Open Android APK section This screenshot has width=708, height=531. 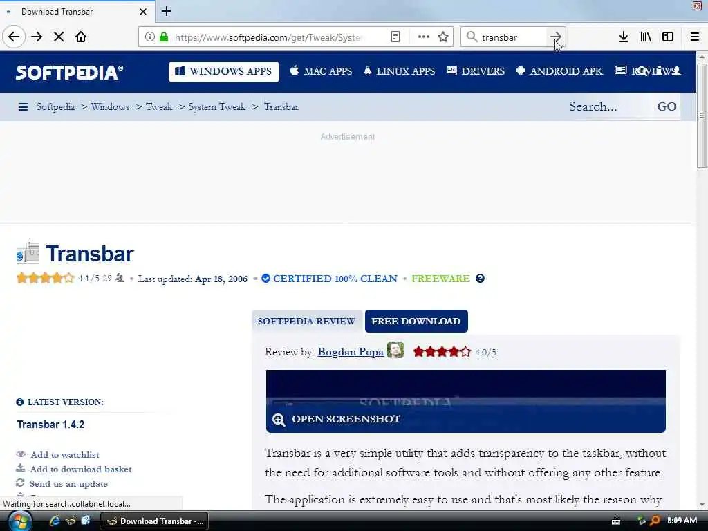tap(559, 71)
